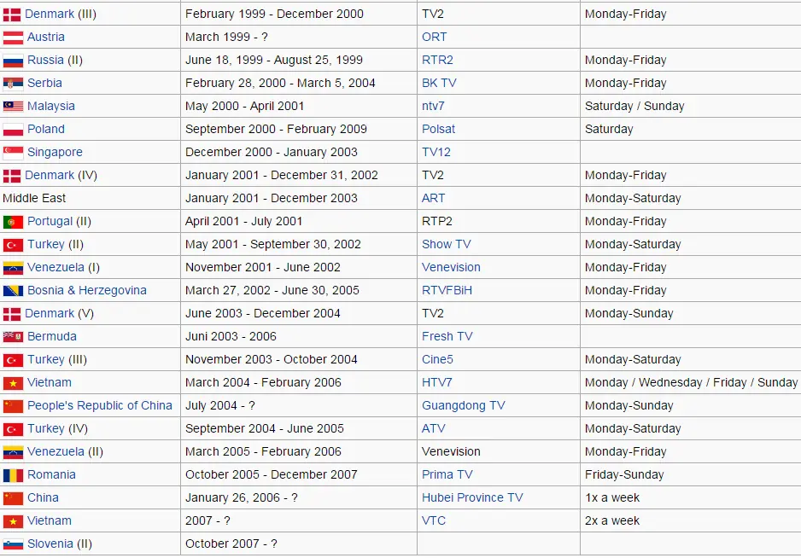The image size is (801, 558).
Task: Click the Malaysia flag icon
Action: [13, 107]
